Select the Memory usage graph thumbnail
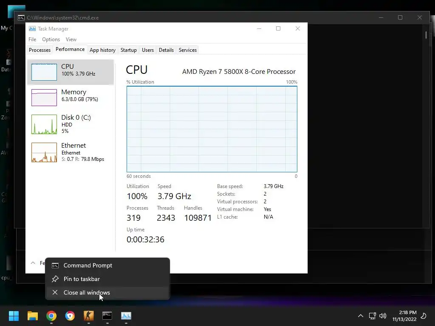 [x=44, y=98]
